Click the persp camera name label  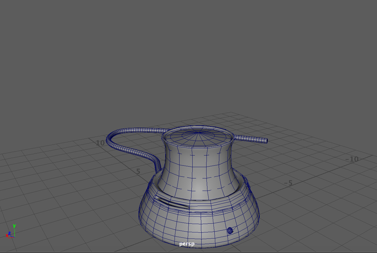186,244
